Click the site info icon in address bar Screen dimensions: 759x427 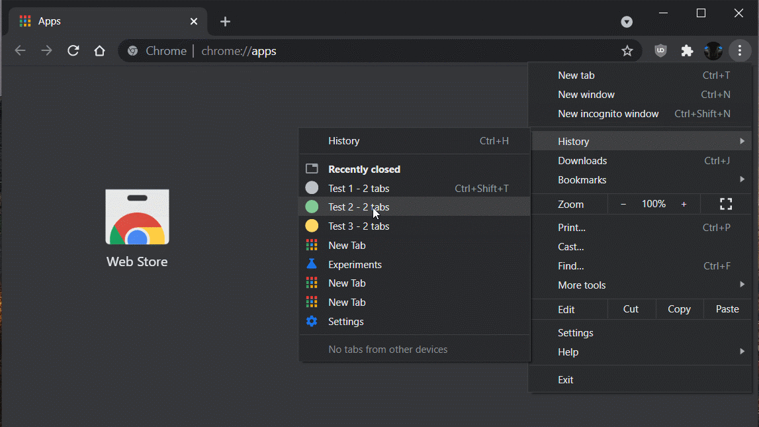tap(132, 50)
